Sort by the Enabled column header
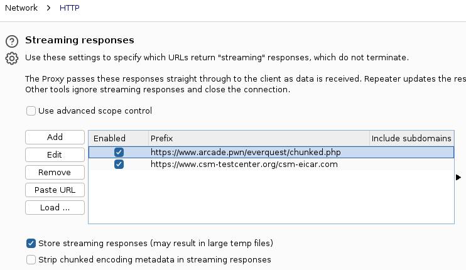The height and width of the screenshot is (270, 466). tap(119, 138)
